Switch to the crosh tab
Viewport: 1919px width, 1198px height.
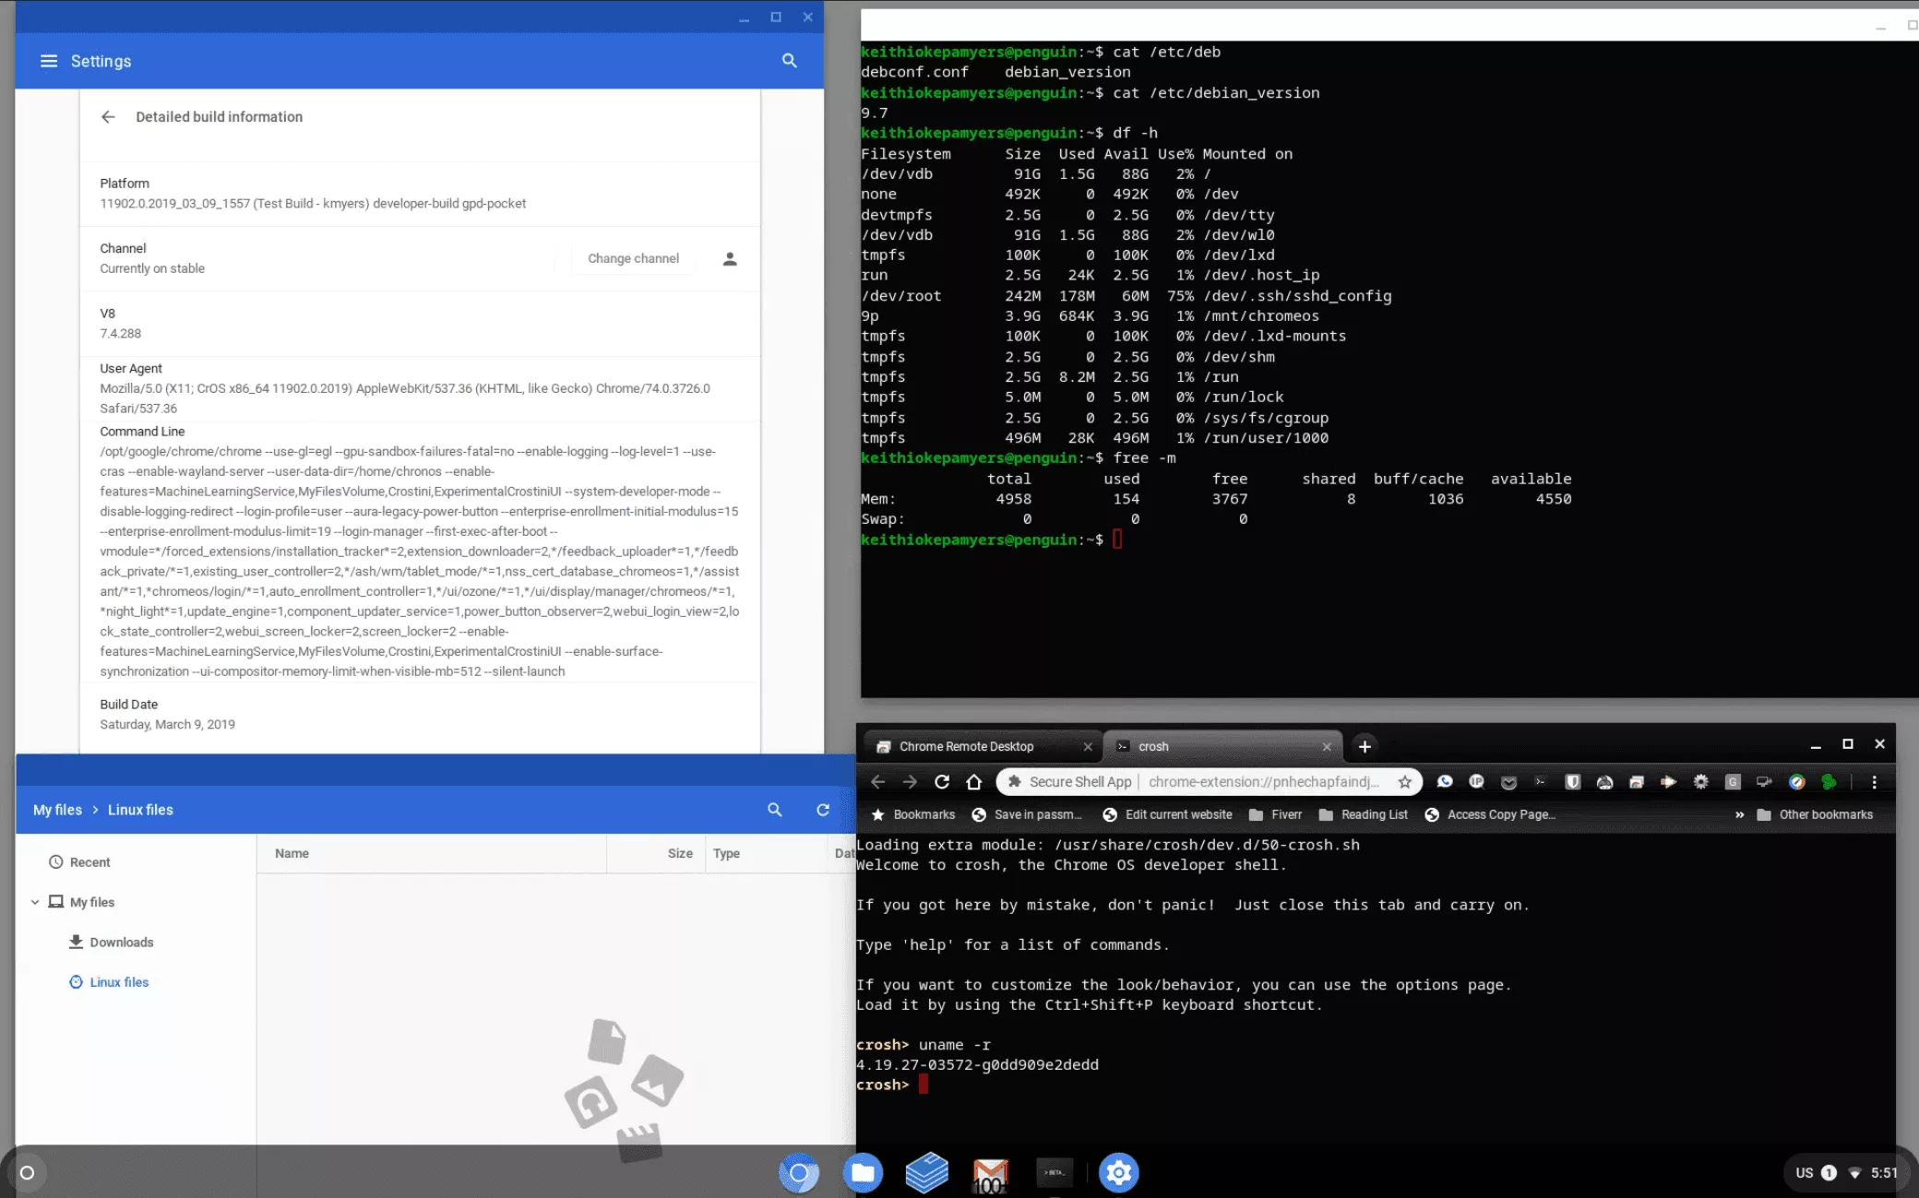pyautogui.click(x=1222, y=747)
